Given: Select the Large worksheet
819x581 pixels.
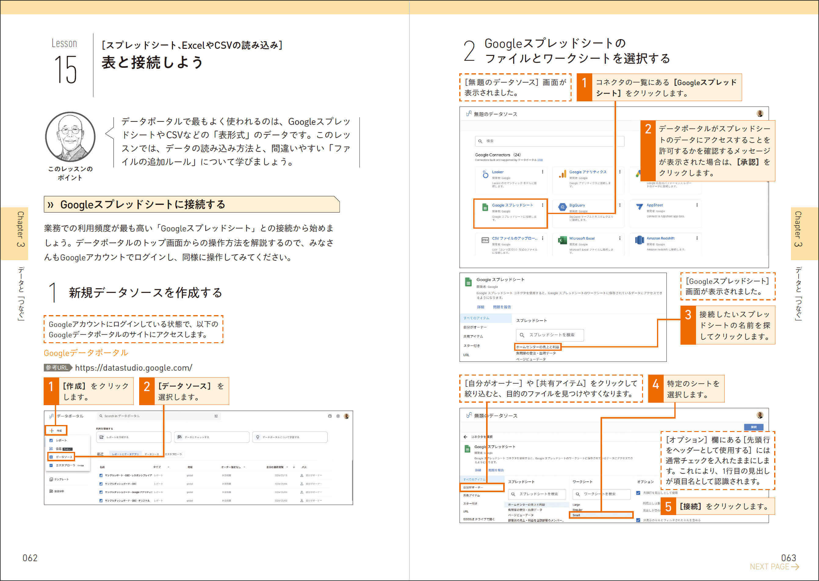Looking at the screenshot, I should [576, 505].
